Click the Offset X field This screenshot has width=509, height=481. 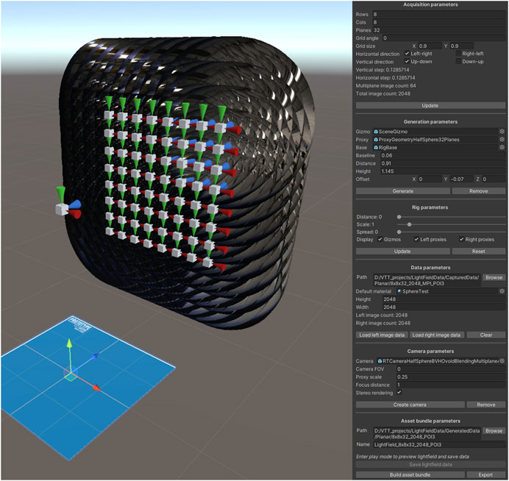click(x=430, y=179)
